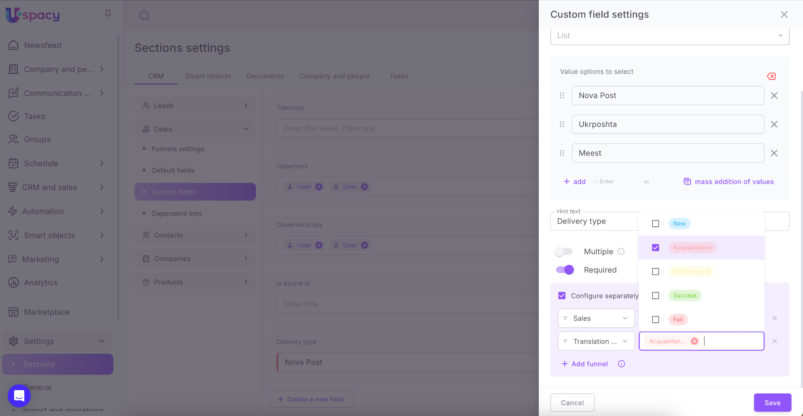Remove the Nova Post value option
Viewport: 803px width, 416px height.
point(774,96)
